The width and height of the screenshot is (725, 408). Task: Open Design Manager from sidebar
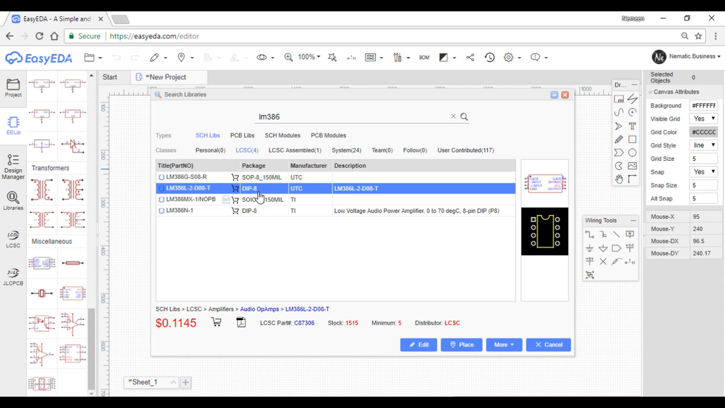pos(13,166)
